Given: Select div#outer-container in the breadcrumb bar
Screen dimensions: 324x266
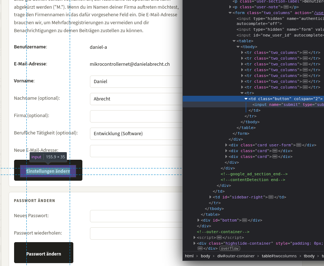Looking at the screenshot, I should (236, 256).
